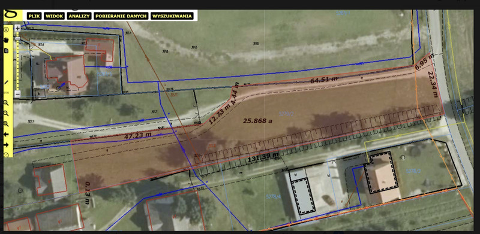The image size is (480, 234).
Task: Click the zoom out magnifier icon
Action: click(x=6, y=114)
